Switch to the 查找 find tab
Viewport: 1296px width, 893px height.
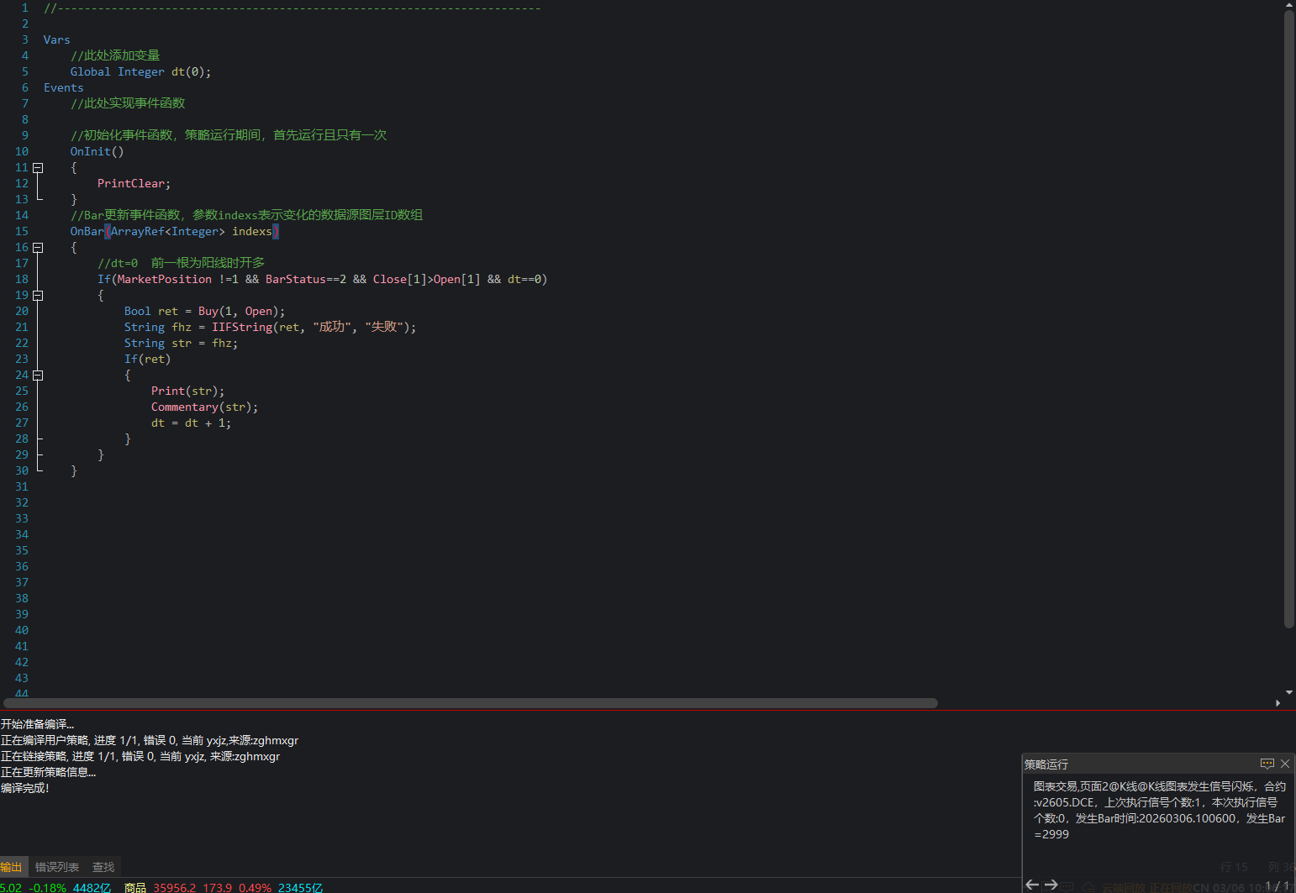103,867
